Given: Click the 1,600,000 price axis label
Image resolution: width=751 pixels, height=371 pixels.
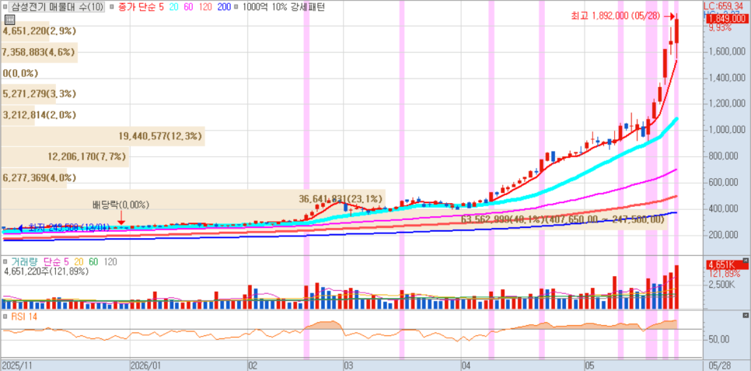Looking at the screenshot, I should point(728,52).
